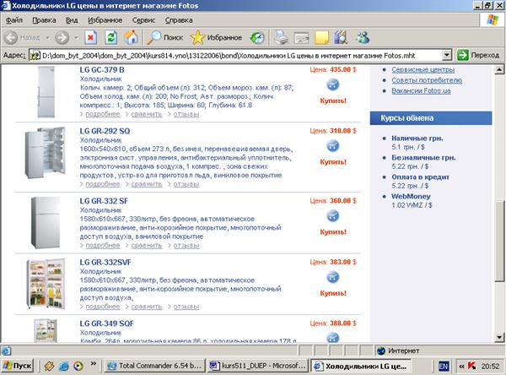Click cart icon for LG GC-379 B
506x375 pixels.
(x=333, y=84)
